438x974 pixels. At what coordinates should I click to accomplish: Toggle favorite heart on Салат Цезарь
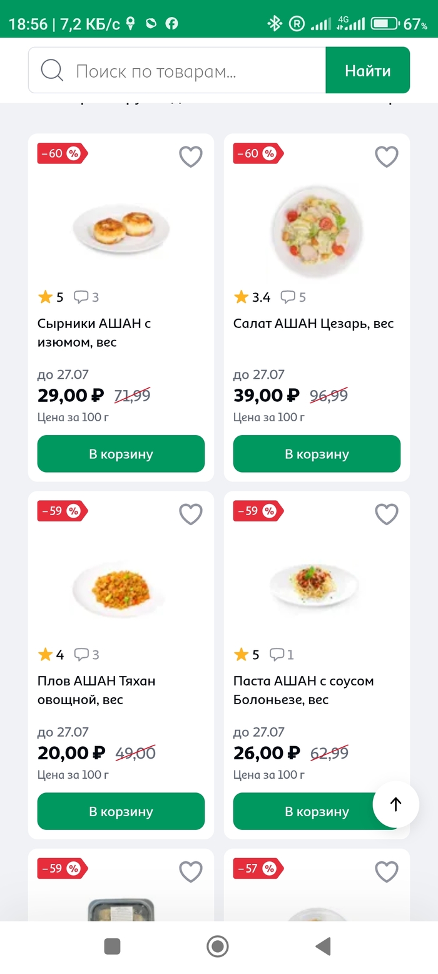(387, 156)
